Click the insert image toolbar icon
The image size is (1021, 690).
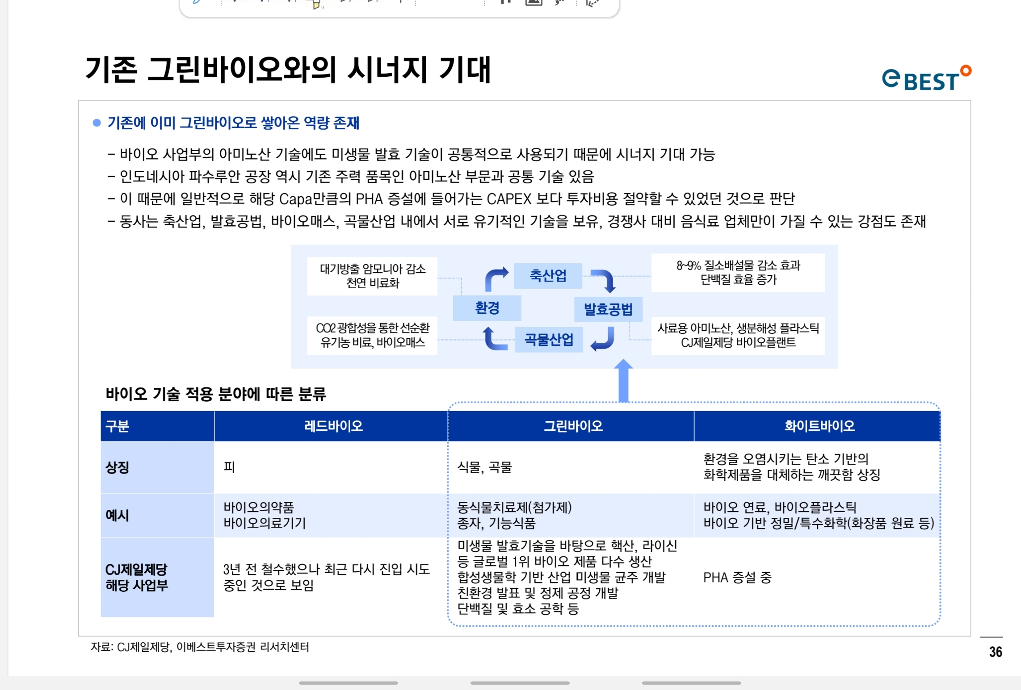[534, 2]
